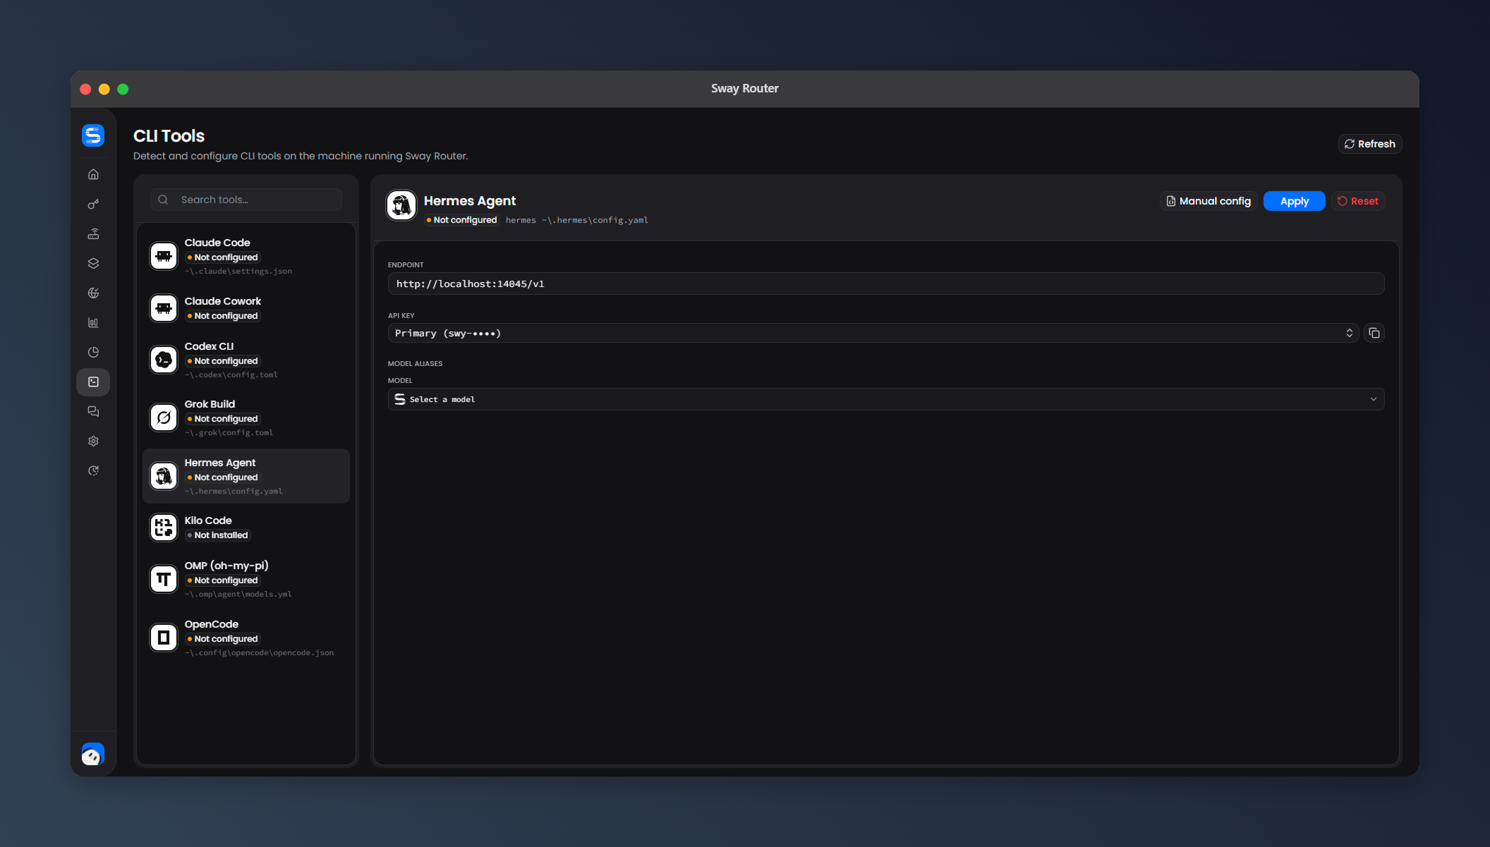Viewport: 1490px width, 847px height.
Task: Open the globe with checkmark page
Action: (93, 293)
